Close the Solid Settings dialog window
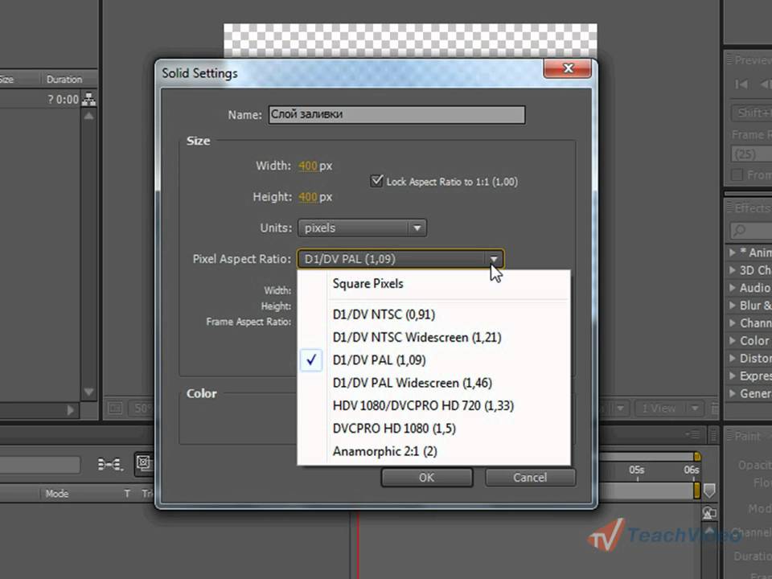The height and width of the screenshot is (579, 772). (568, 68)
